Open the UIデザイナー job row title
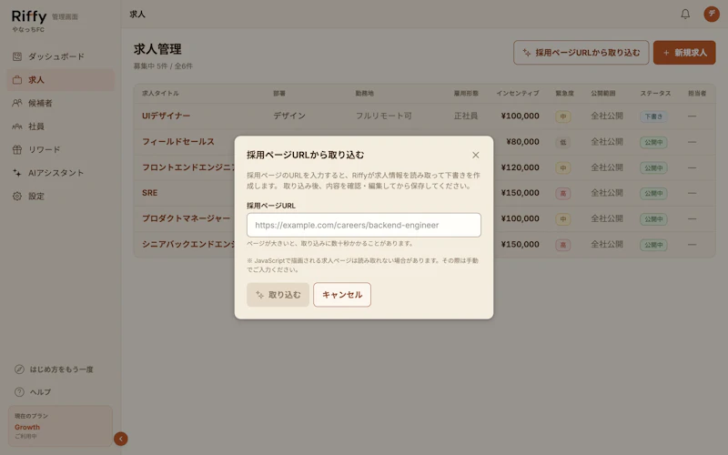 (167, 116)
